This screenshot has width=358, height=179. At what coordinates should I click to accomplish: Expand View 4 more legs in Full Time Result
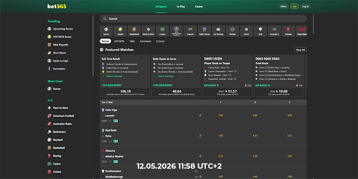tap(114, 76)
